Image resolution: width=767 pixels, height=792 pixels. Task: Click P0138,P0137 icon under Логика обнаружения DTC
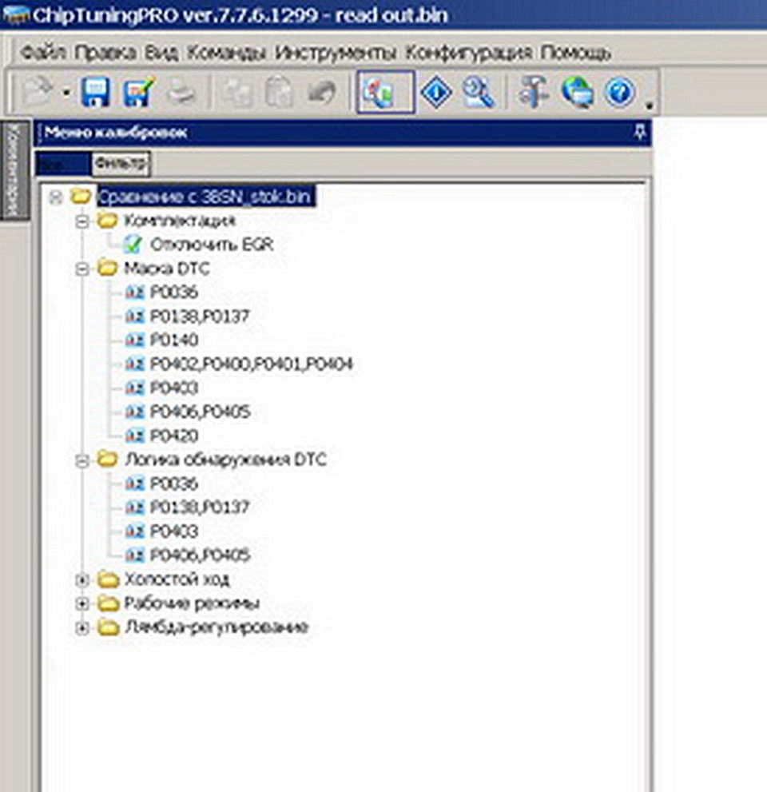tap(134, 507)
